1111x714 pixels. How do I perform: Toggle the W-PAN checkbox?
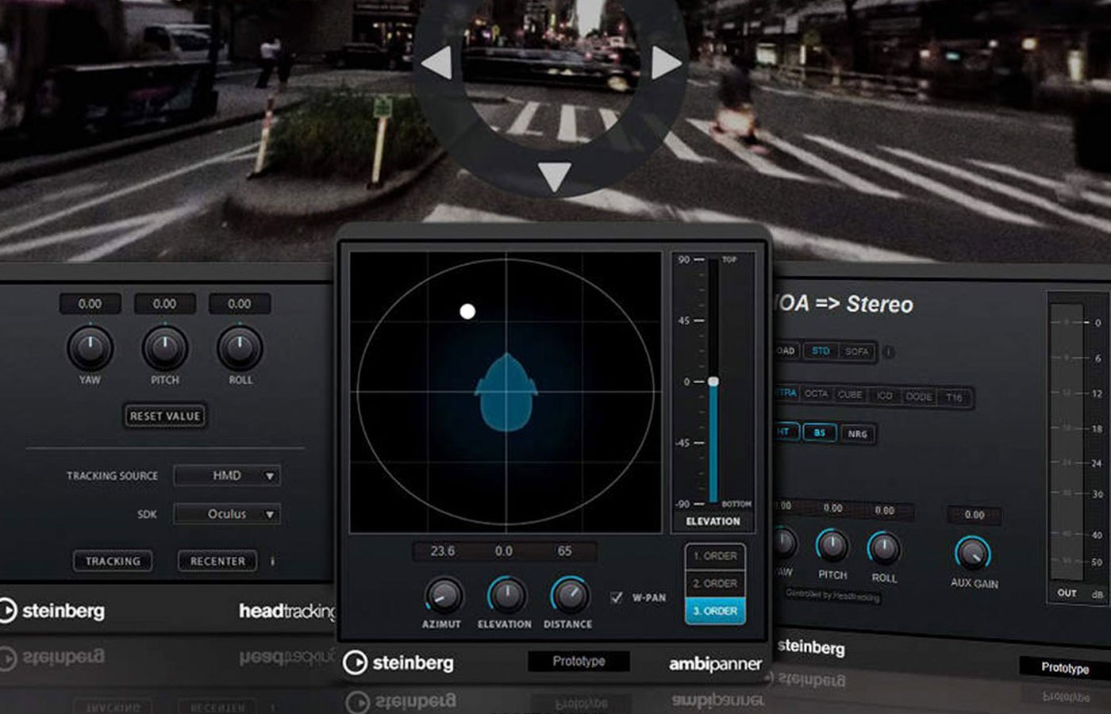(x=617, y=597)
